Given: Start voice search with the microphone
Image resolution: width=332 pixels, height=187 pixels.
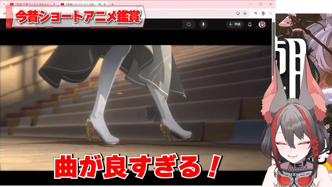Looking at the screenshot, I should click(203, 24).
